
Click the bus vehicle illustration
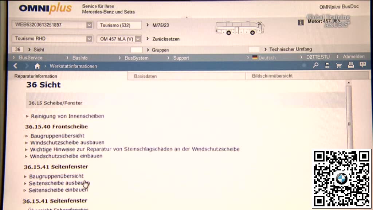[240, 28]
